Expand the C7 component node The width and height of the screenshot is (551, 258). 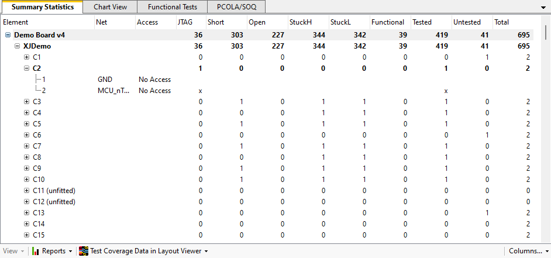(x=26, y=146)
